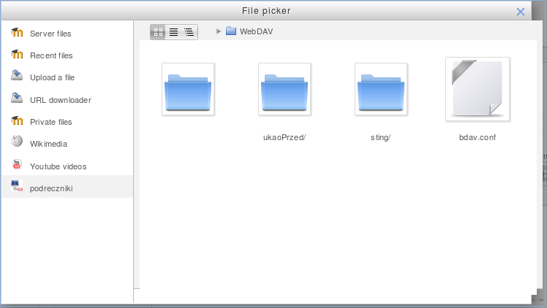
Task: Click the download icon beside URL downloader
Action: click(17, 98)
